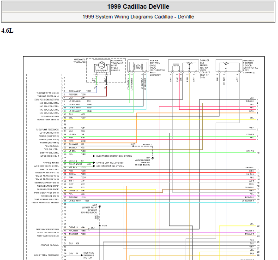
Task: Click the 'PPL/WHT' label at right connector pin 23
Action: coord(249,231)
